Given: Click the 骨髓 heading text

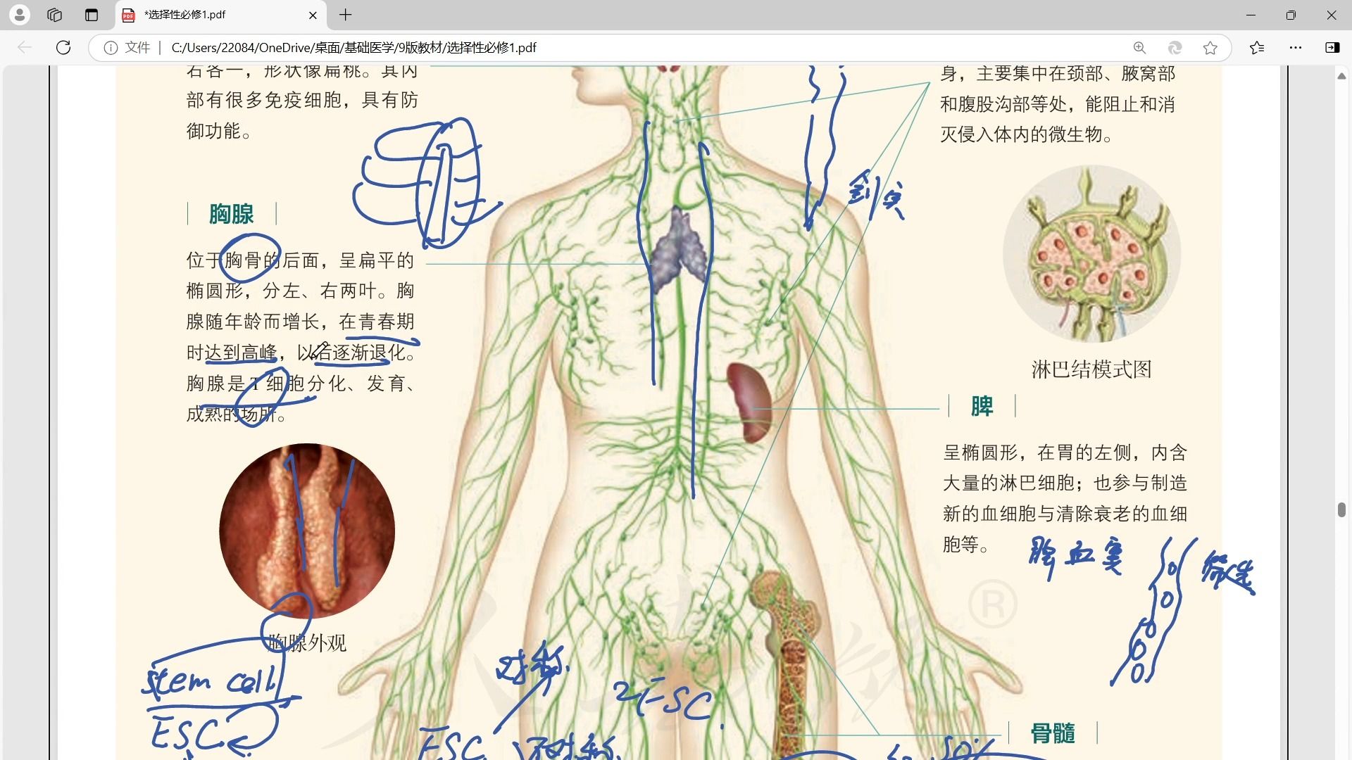Looking at the screenshot, I should pyautogui.click(x=1053, y=733).
